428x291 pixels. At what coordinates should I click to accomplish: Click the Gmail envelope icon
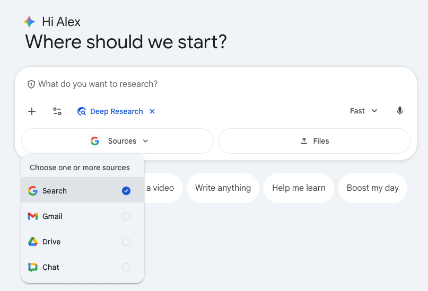click(33, 216)
